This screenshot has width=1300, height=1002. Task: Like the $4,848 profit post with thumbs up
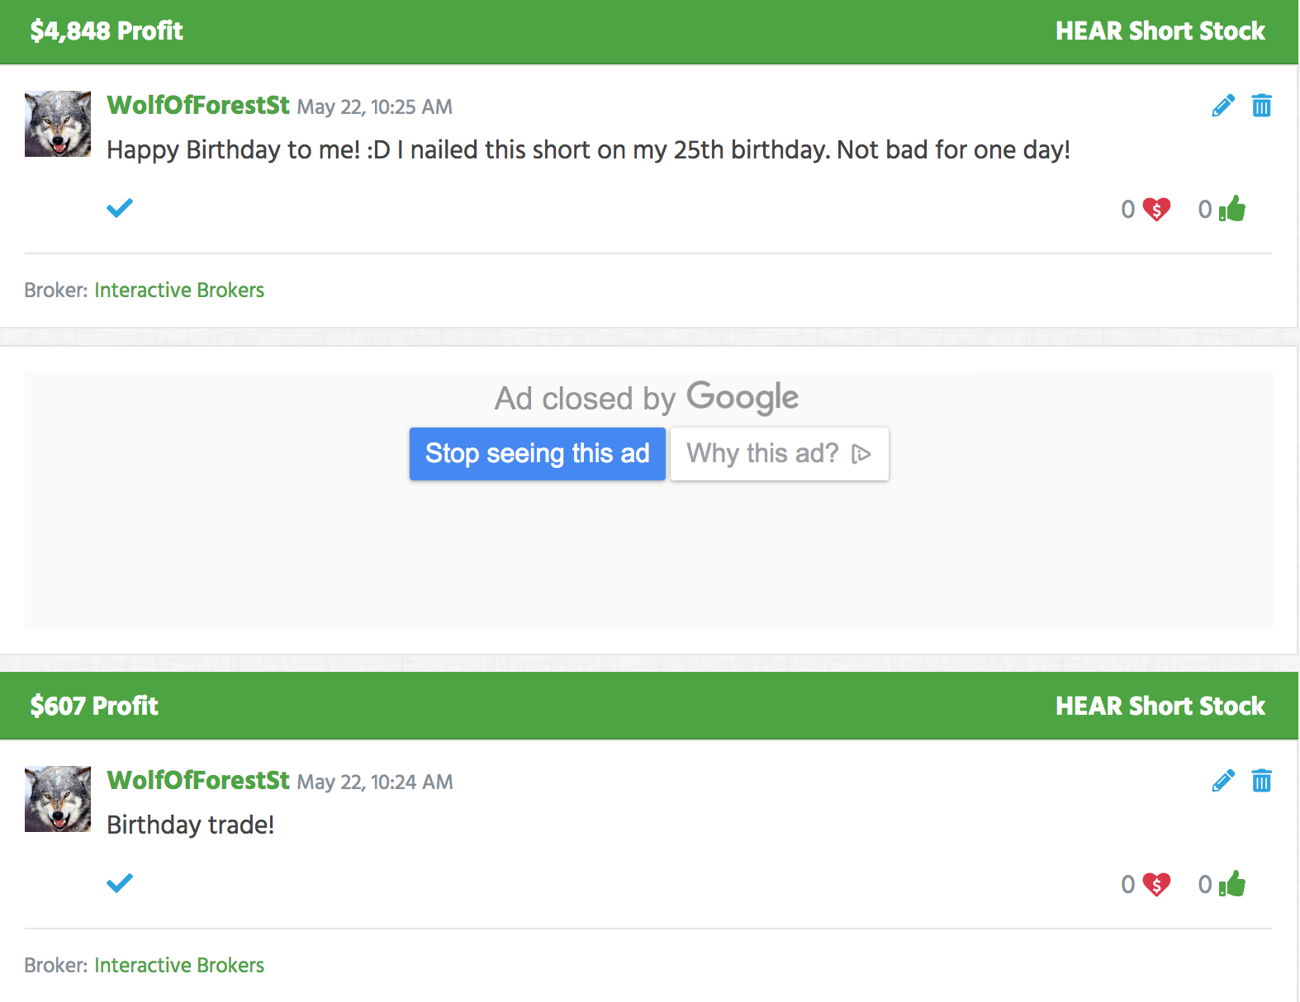(x=1232, y=209)
